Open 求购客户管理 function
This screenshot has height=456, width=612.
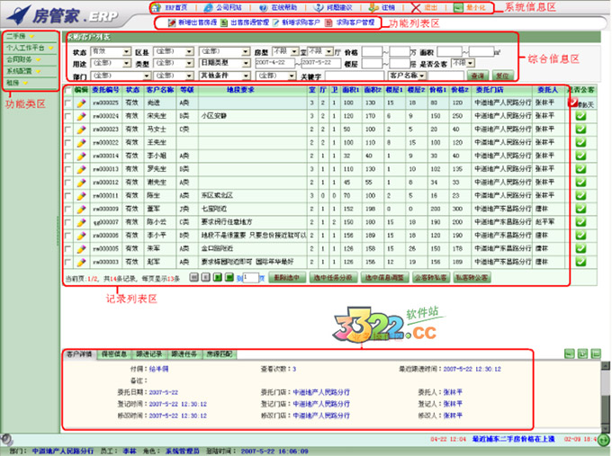(350, 22)
